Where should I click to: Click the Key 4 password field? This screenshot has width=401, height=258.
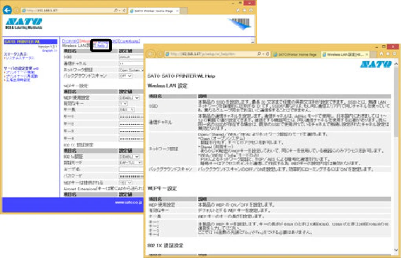pos(131,139)
